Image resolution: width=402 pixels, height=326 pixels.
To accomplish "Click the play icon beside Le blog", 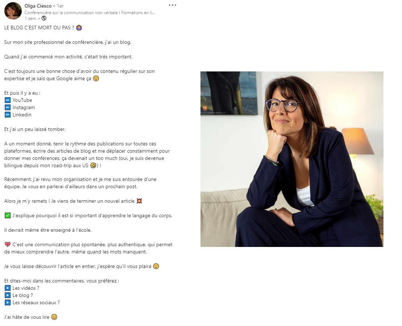I will [x=8, y=295].
